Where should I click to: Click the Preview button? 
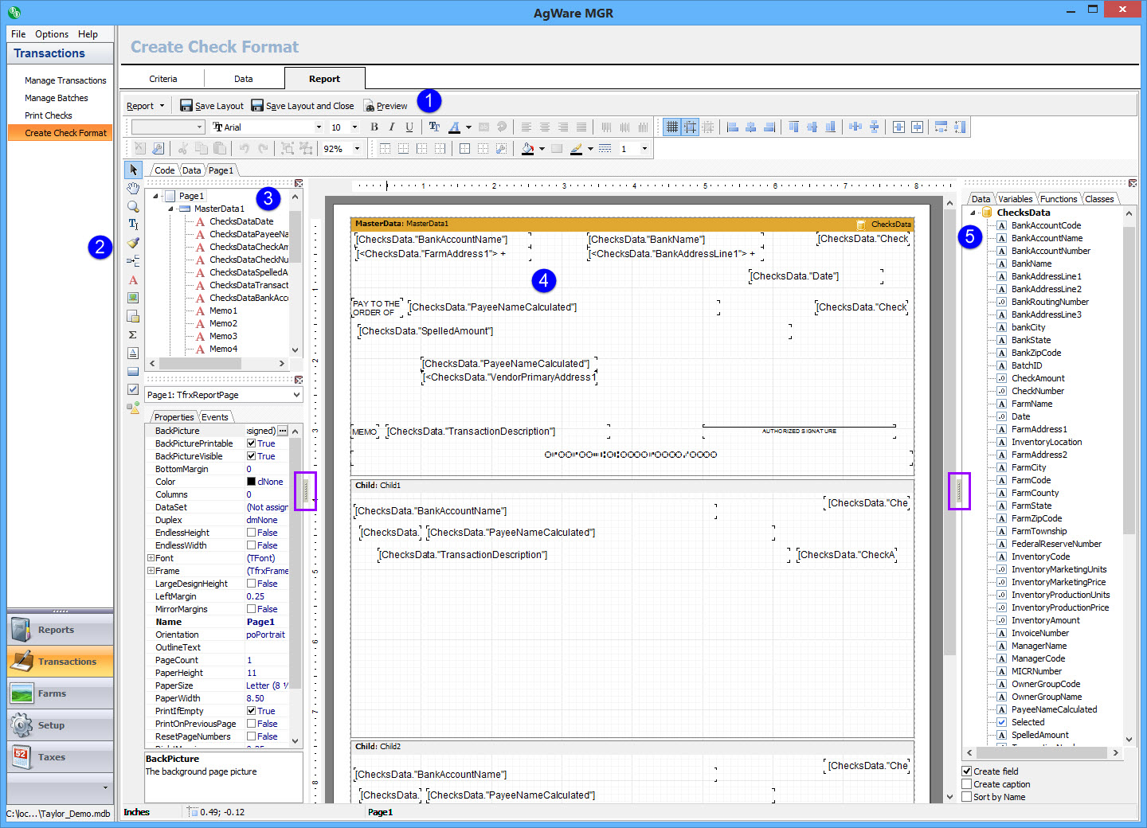pos(386,106)
